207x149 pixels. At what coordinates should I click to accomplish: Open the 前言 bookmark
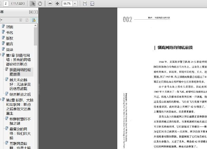pos(10,44)
